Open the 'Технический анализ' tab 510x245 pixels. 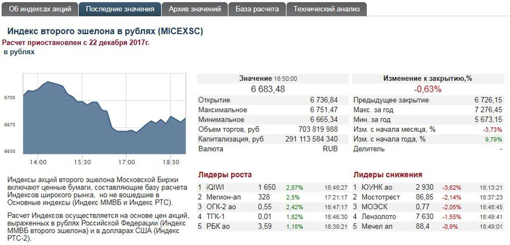(327, 9)
